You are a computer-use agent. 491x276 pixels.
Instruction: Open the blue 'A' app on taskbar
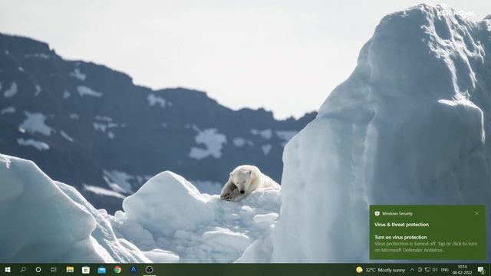click(133, 270)
